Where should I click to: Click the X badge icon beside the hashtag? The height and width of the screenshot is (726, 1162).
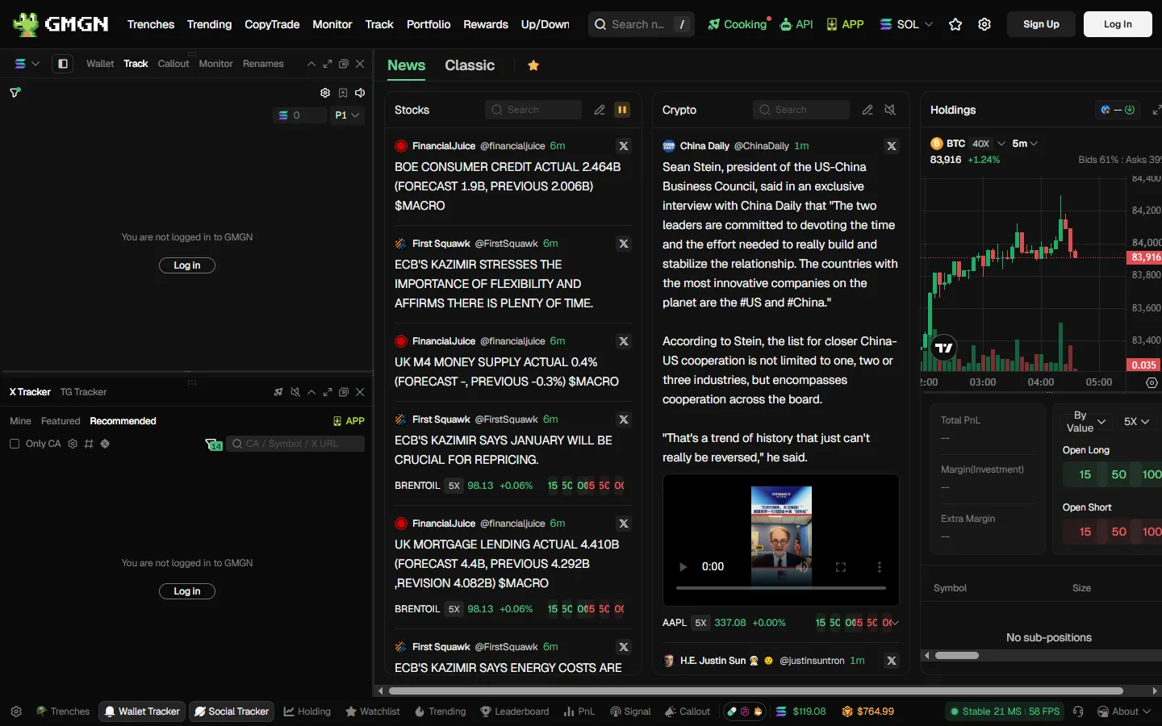[105, 444]
